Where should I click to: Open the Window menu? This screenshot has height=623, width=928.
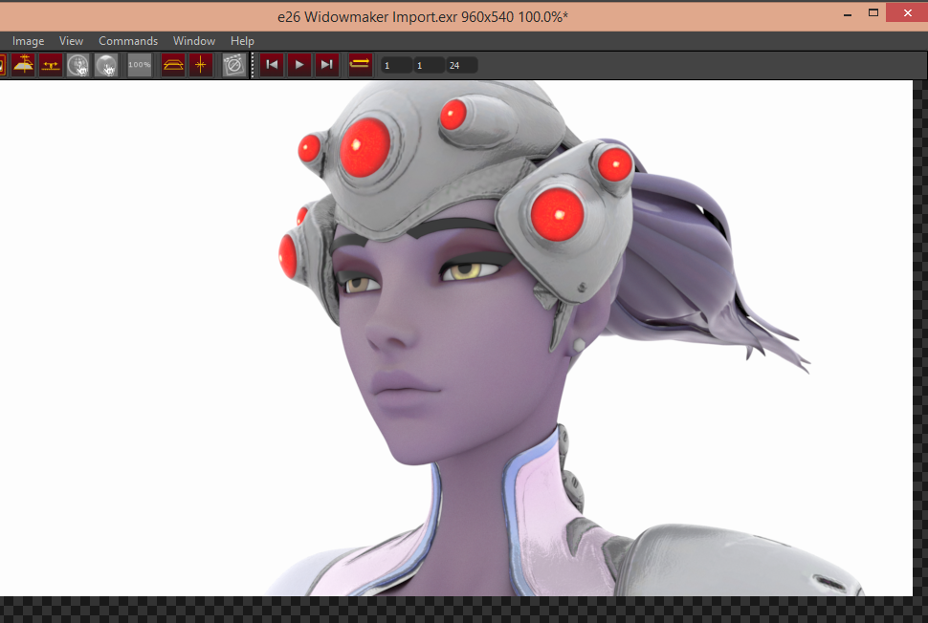(193, 41)
